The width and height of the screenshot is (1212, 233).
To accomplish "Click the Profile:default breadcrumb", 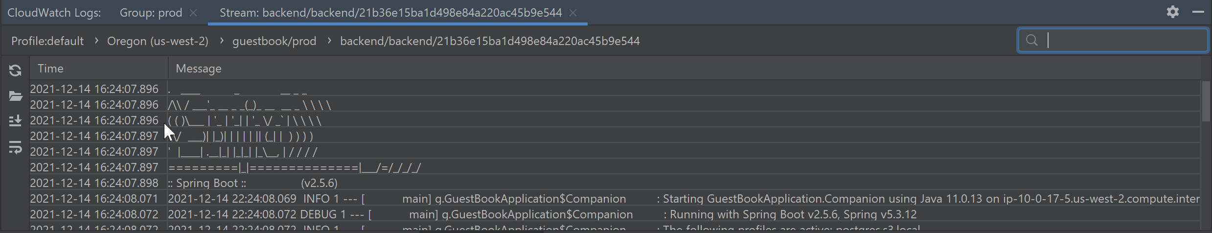I will pos(47,41).
